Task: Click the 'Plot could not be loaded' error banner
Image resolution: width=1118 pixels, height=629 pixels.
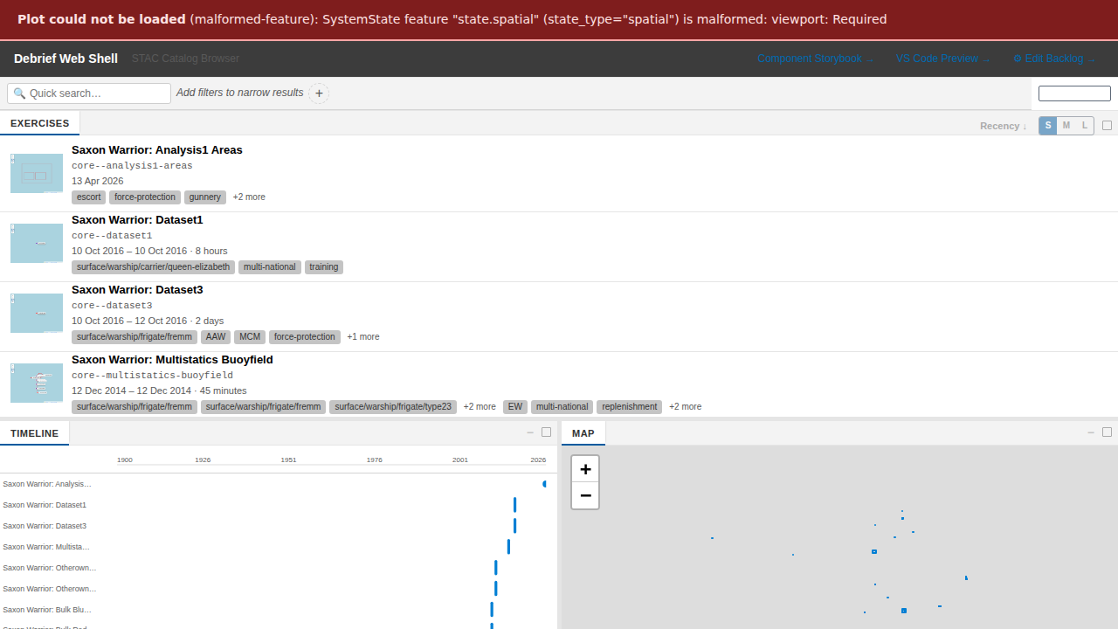Action: 559,19
